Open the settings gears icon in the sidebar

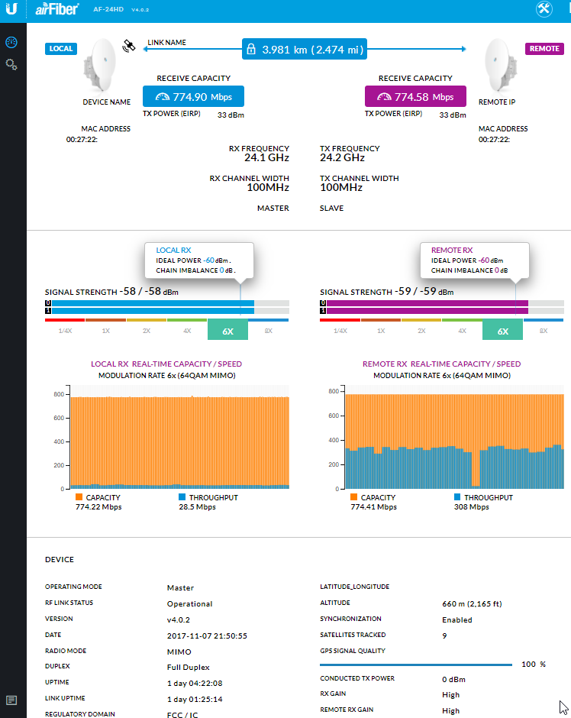pos(12,65)
